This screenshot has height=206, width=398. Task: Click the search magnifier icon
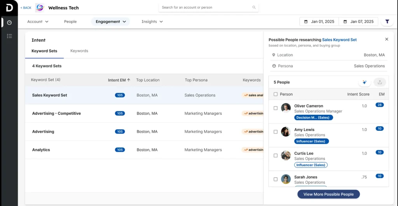254,7
